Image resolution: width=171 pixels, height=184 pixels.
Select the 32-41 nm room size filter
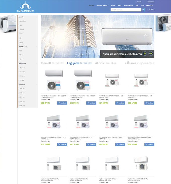(22, 97)
